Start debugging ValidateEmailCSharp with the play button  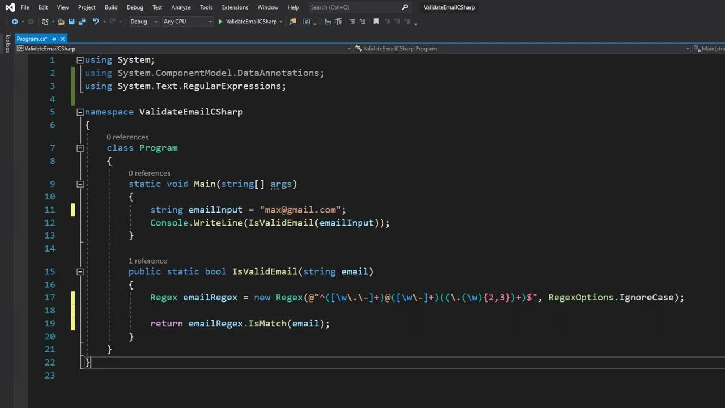pos(220,22)
